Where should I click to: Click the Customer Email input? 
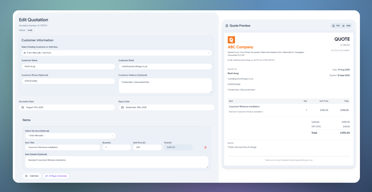point(165,66)
